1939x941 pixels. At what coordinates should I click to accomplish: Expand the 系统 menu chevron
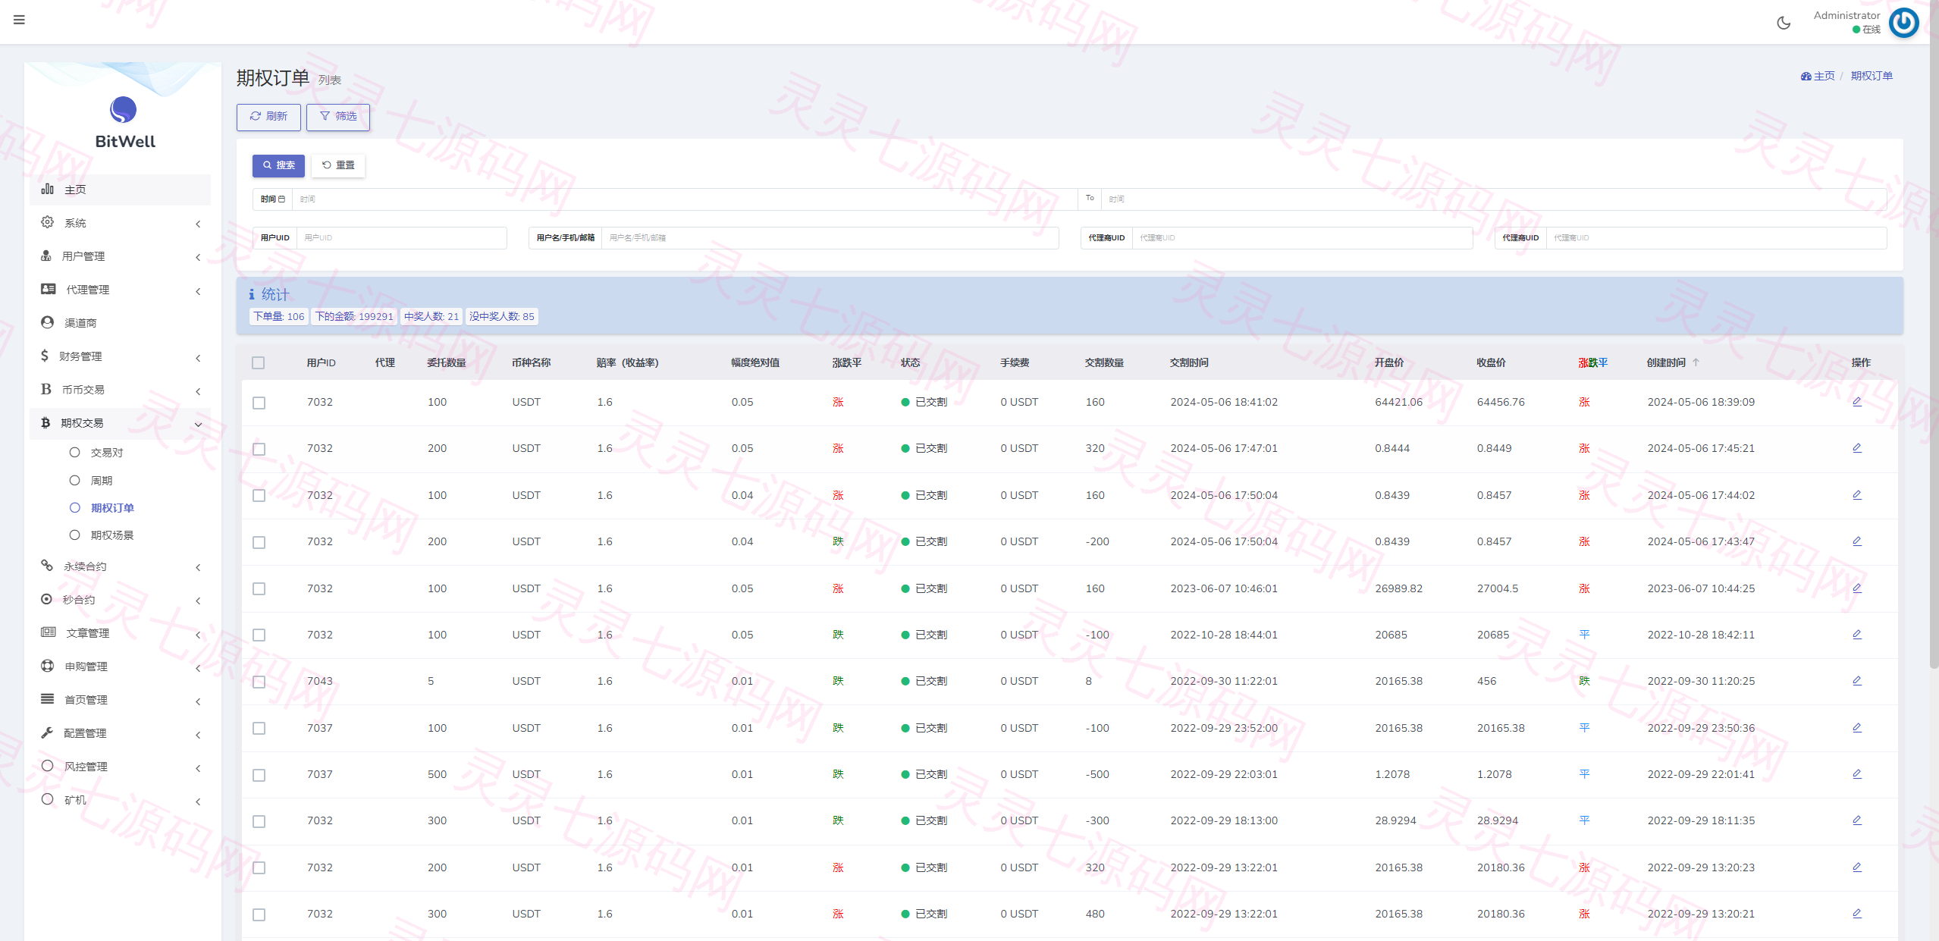point(198,224)
